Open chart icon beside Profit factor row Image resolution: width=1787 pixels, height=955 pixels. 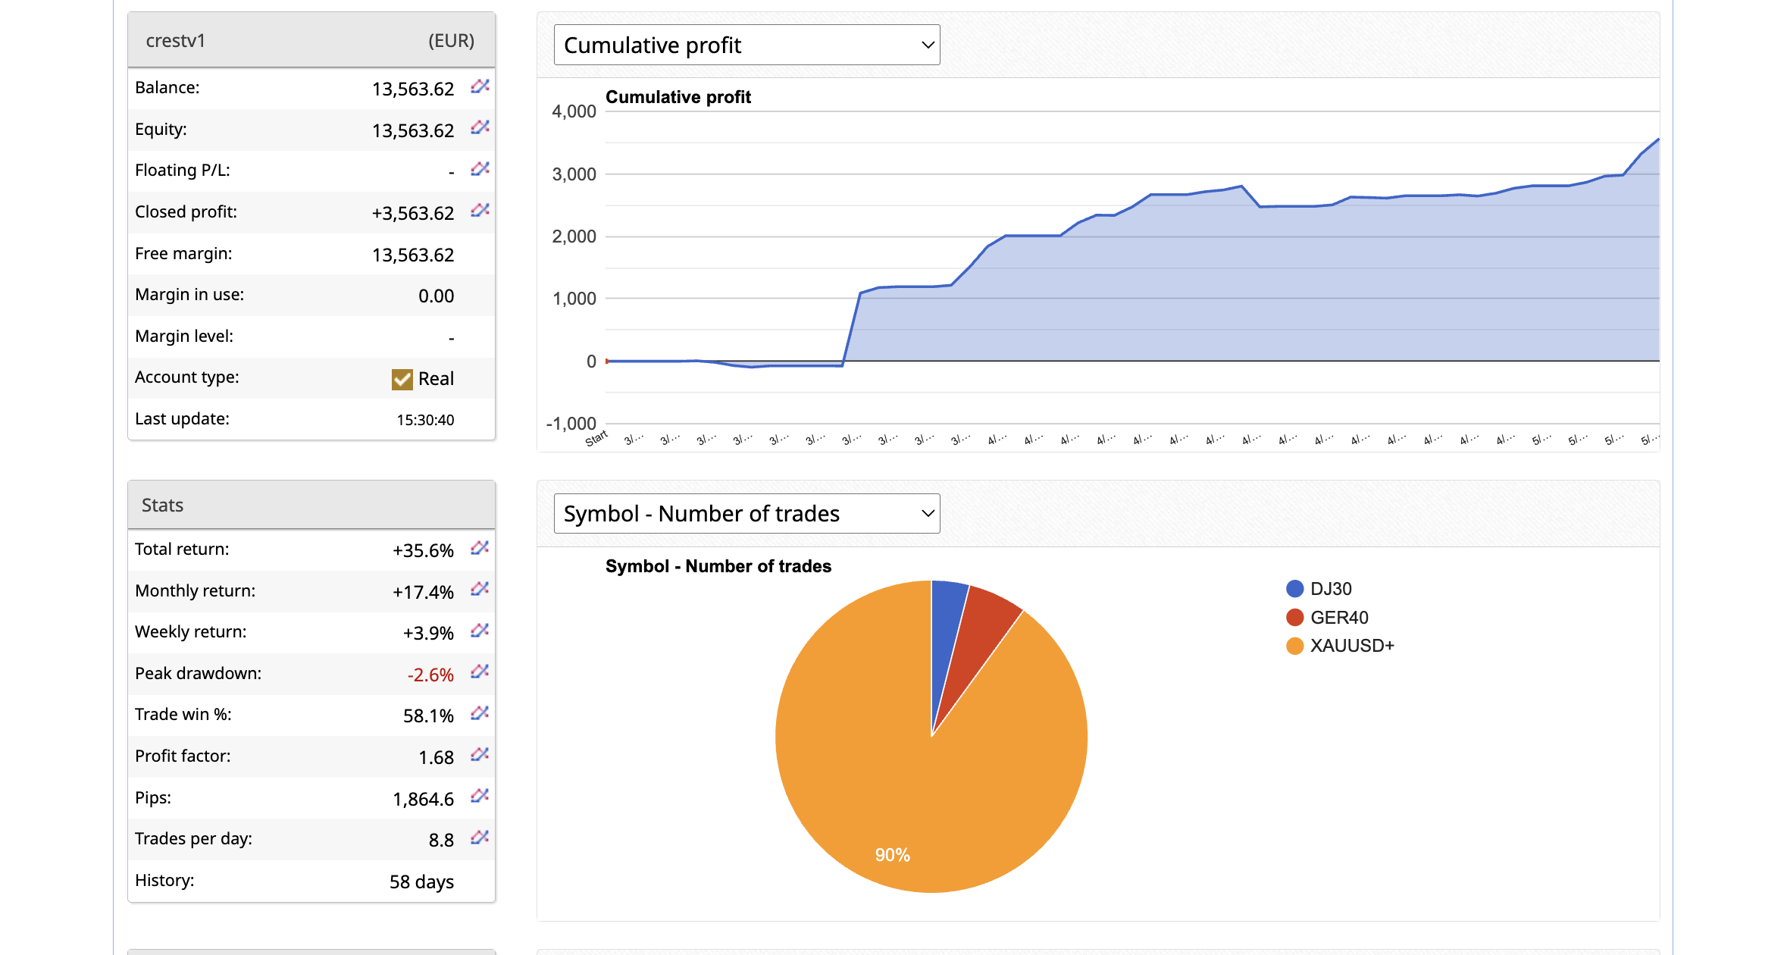pos(480,754)
